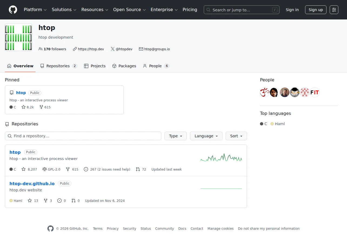Image resolution: width=347 pixels, height=243 pixels.
Task: Filter by C in Top languages
Action: tap(263, 124)
